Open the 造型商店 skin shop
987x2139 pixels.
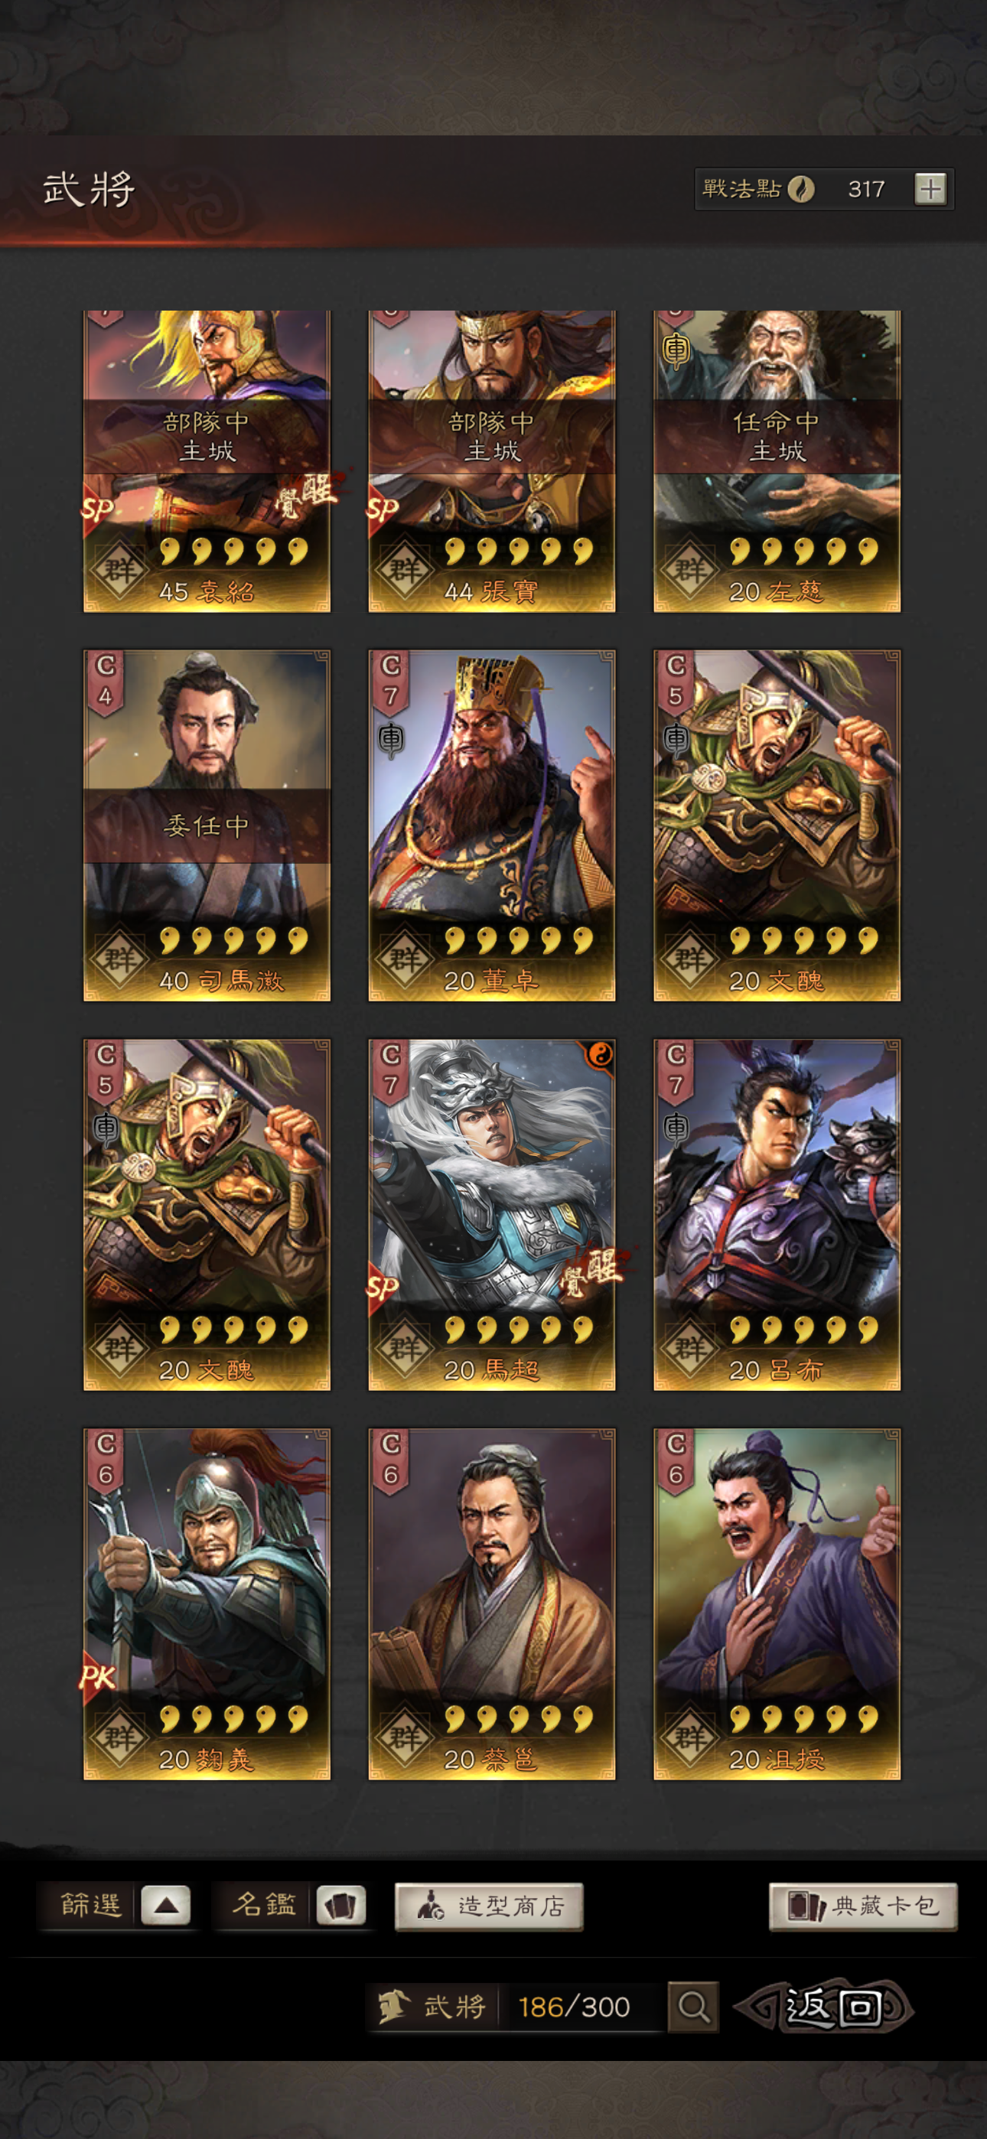pos(488,1906)
